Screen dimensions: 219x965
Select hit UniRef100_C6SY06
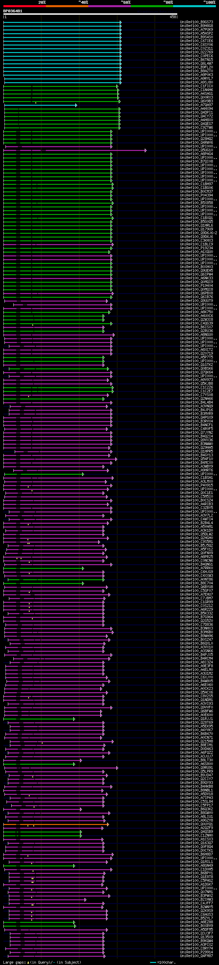point(196,45)
